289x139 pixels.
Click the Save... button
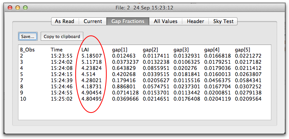(28, 36)
